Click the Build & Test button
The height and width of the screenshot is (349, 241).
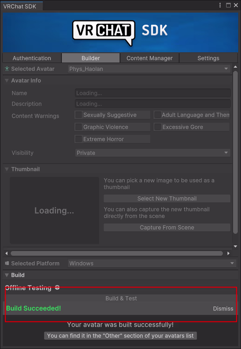point(121,298)
